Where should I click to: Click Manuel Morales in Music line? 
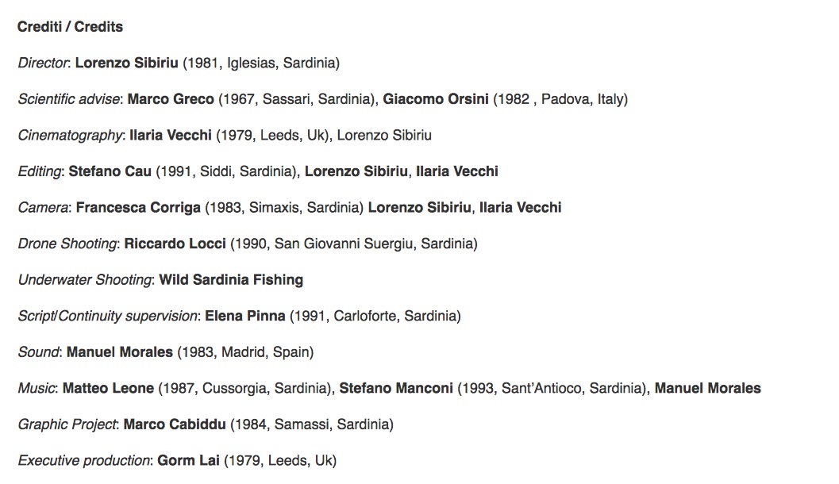click(x=707, y=388)
